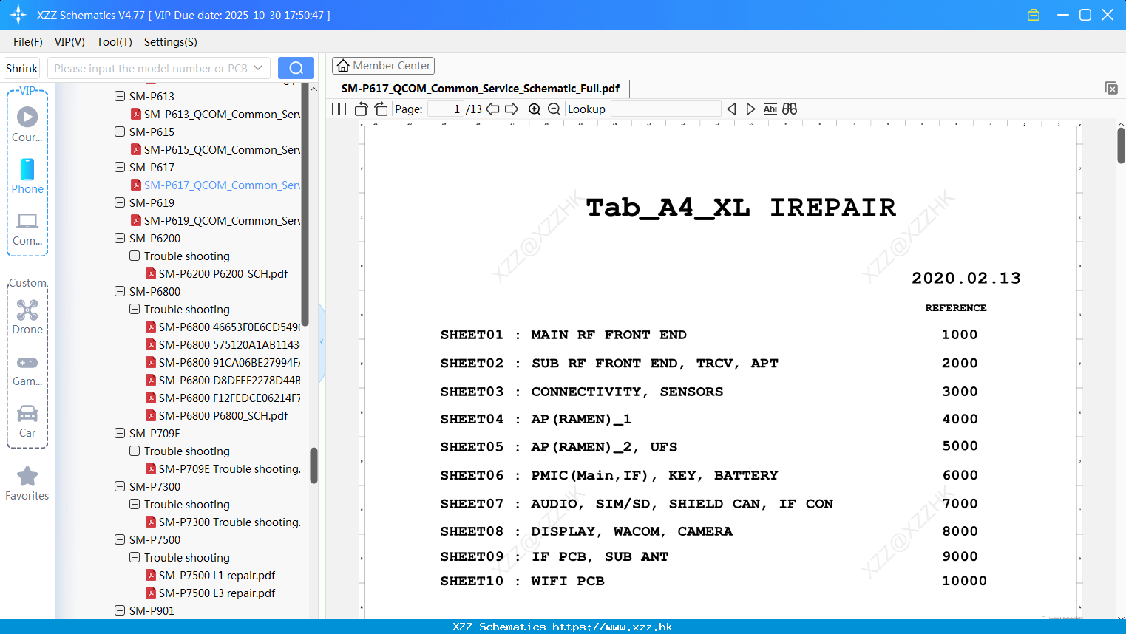1126x634 pixels.
Task: Collapse the SM-P7500 tree node
Action: point(120,539)
